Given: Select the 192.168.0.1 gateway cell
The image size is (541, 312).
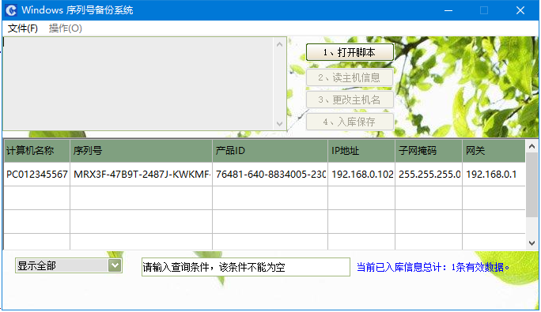Looking at the screenshot, I should coord(494,175).
